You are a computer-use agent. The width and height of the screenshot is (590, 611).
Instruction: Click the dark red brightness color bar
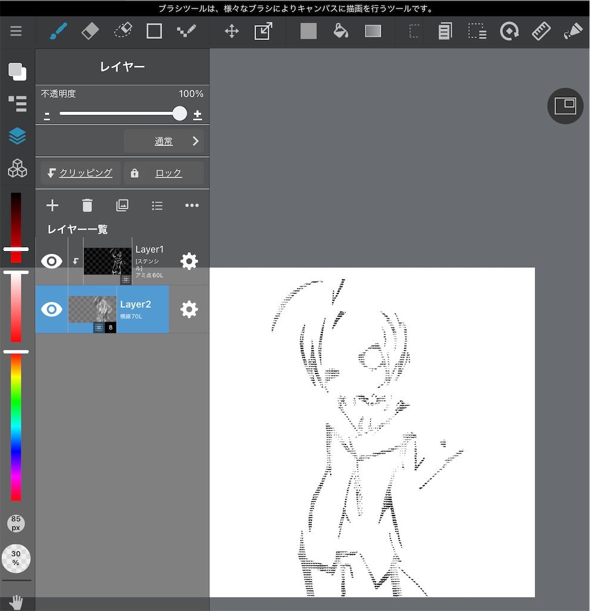click(x=16, y=227)
